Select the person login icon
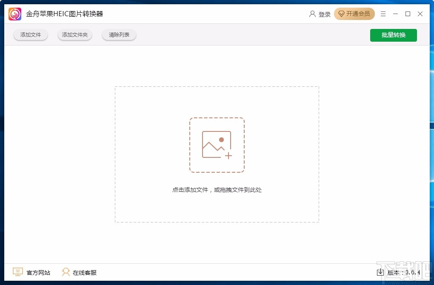434x285 pixels. click(x=312, y=14)
